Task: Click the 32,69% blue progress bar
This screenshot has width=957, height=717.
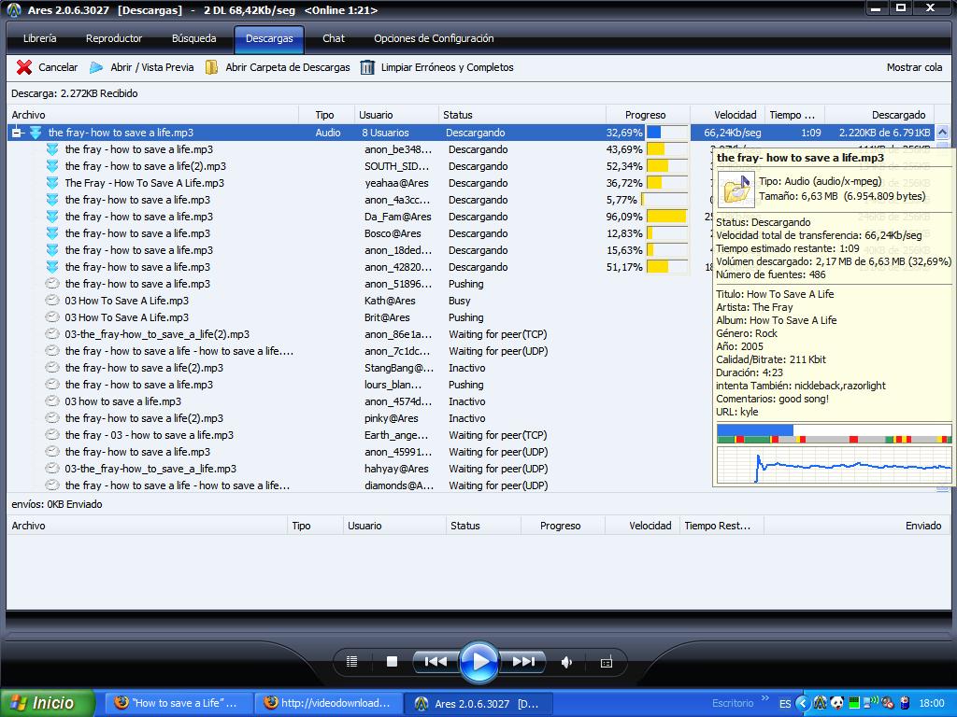Action: pos(666,133)
